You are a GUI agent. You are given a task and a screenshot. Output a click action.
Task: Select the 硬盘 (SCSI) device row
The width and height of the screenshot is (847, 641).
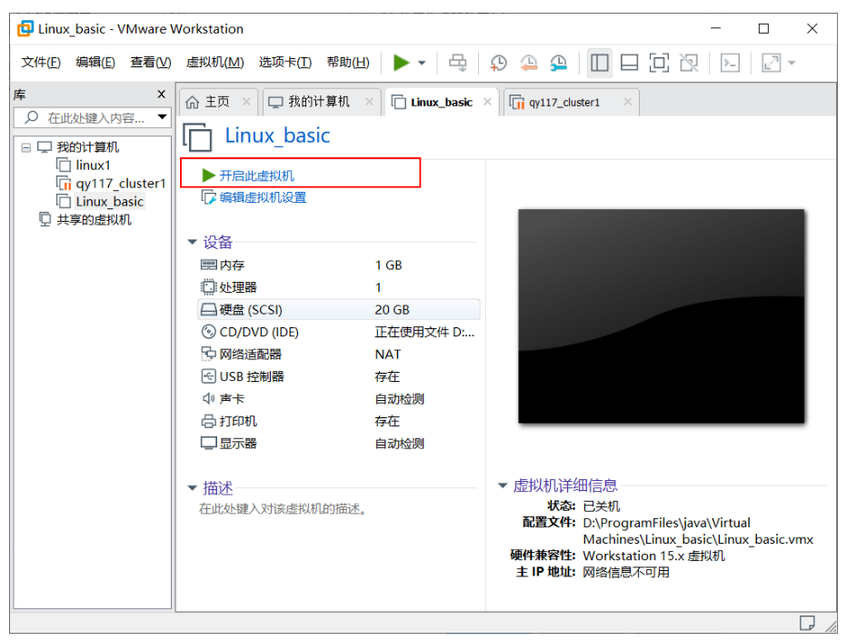coord(339,310)
